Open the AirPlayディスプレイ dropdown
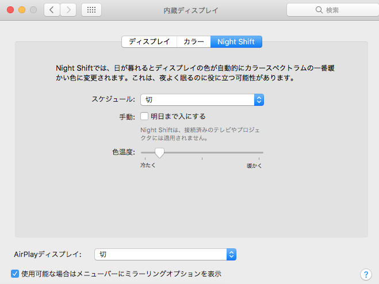Viewport: 379px width, 284px height. tap(231, 254)
